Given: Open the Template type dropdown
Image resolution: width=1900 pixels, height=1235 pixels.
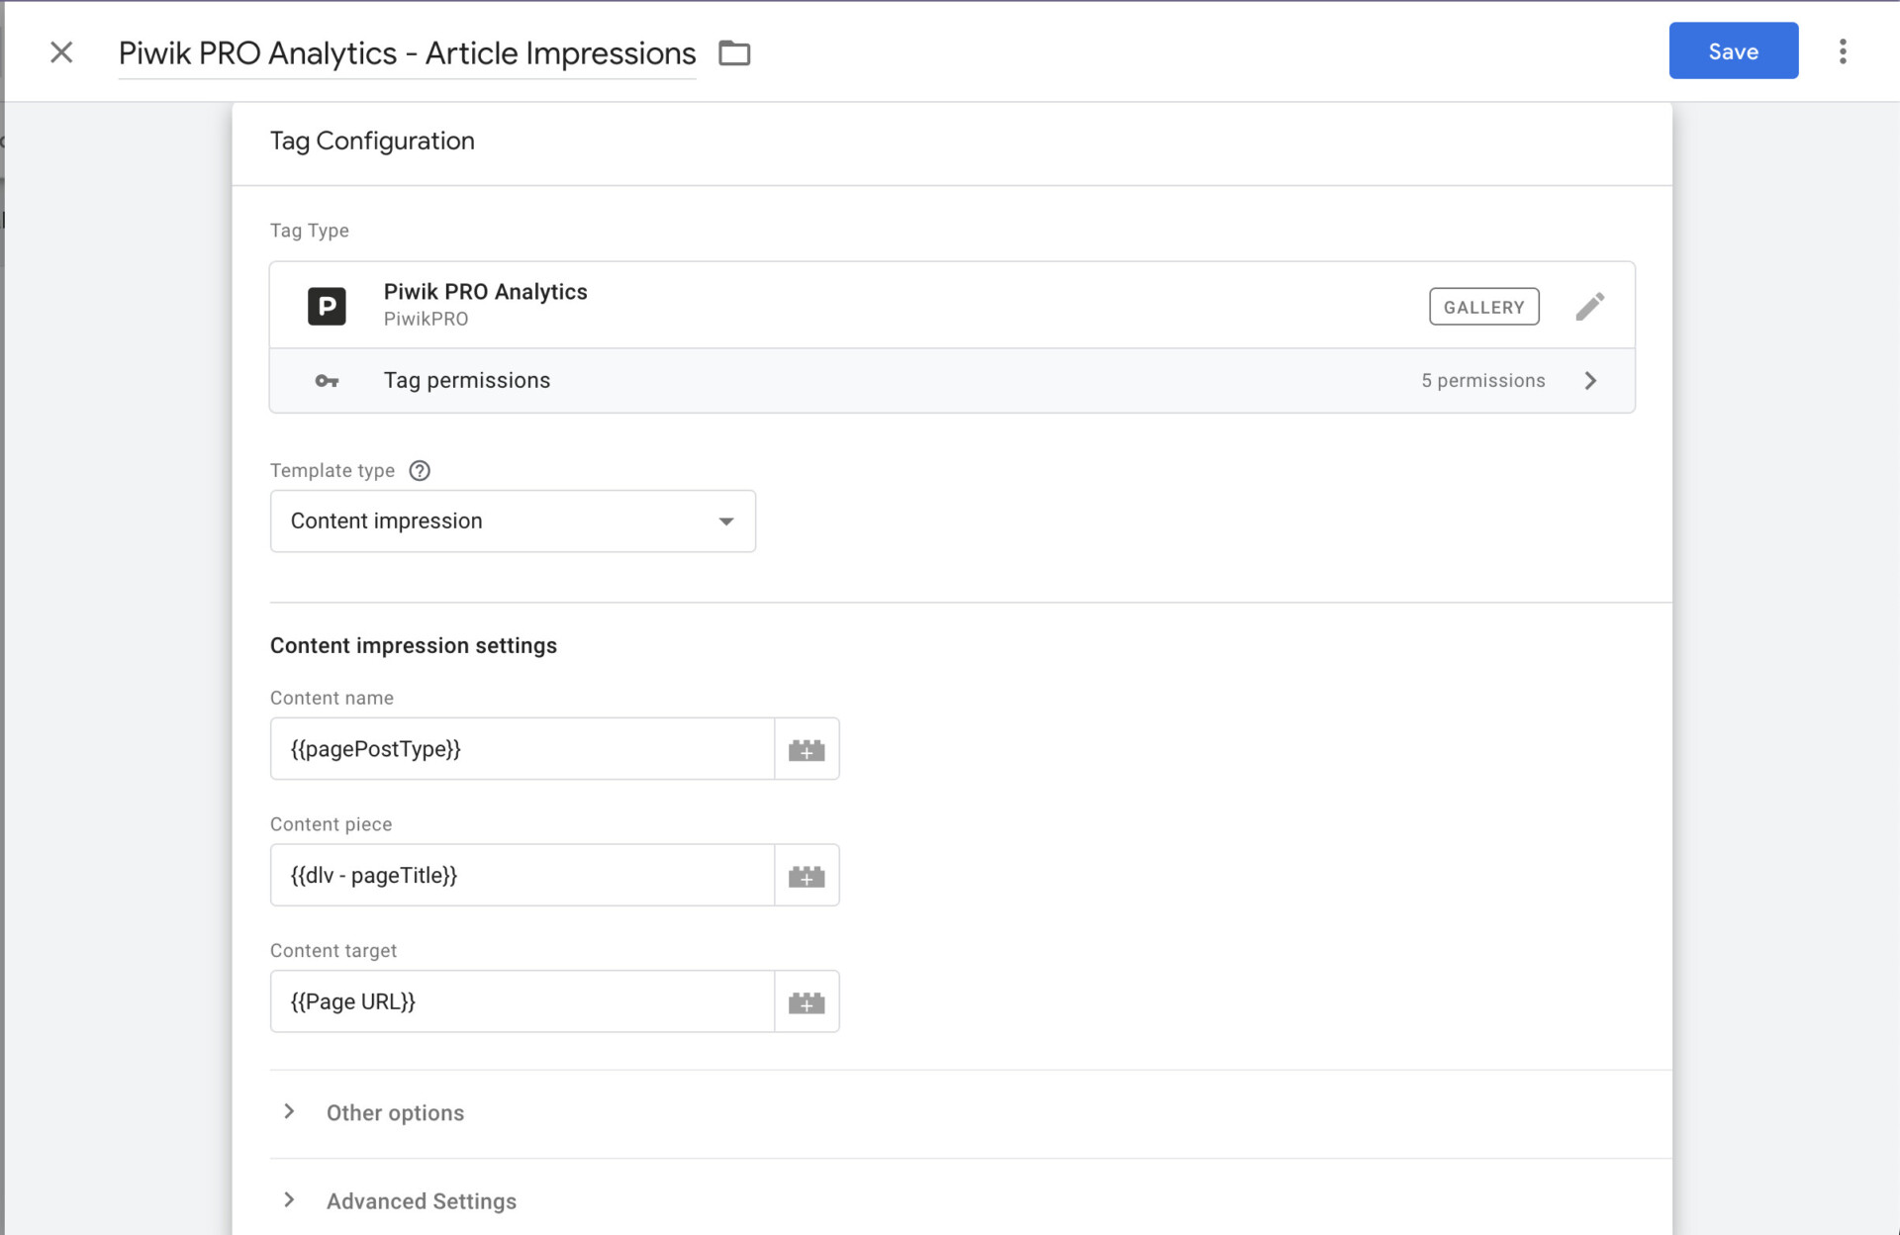Looking at the screenshot, I should click(513, 522).
